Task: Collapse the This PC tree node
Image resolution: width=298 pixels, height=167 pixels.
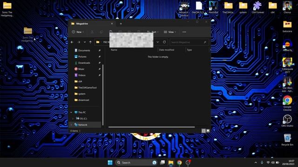Action: click(x=71, y=112)
